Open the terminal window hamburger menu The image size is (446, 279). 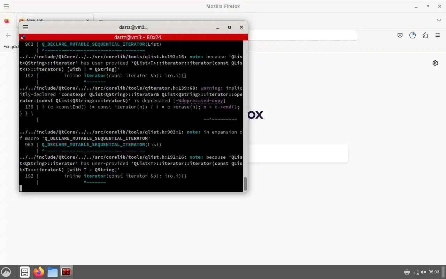[x=25, y=27]
